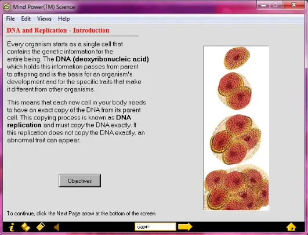Open the Views menu

click(x=44, y=19)
